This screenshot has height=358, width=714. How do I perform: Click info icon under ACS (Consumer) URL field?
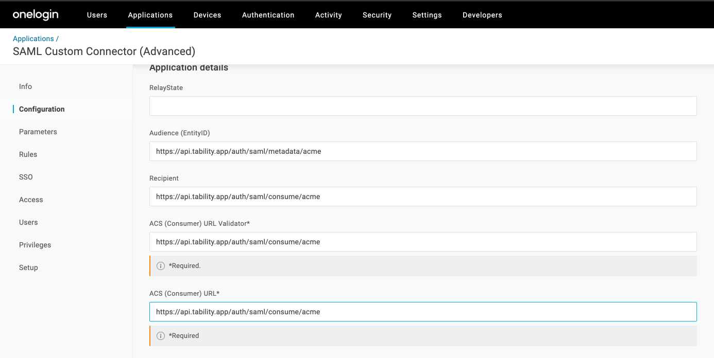pyautogui.click(x=160, y=336)
